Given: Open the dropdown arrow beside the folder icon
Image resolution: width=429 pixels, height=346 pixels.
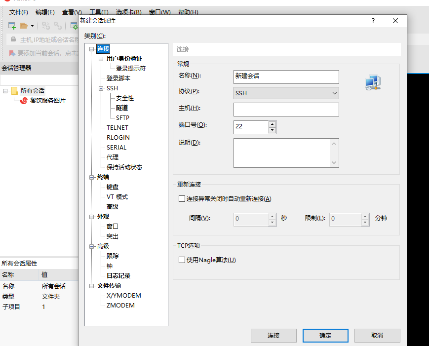Looking at the screenshot, I should (x=32, y=26).
